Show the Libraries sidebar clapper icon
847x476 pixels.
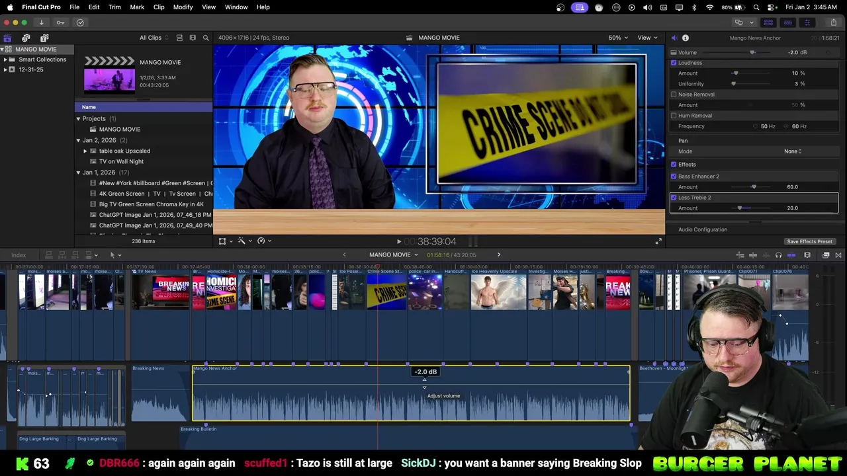pyautogui.click(x=7, y=38)
